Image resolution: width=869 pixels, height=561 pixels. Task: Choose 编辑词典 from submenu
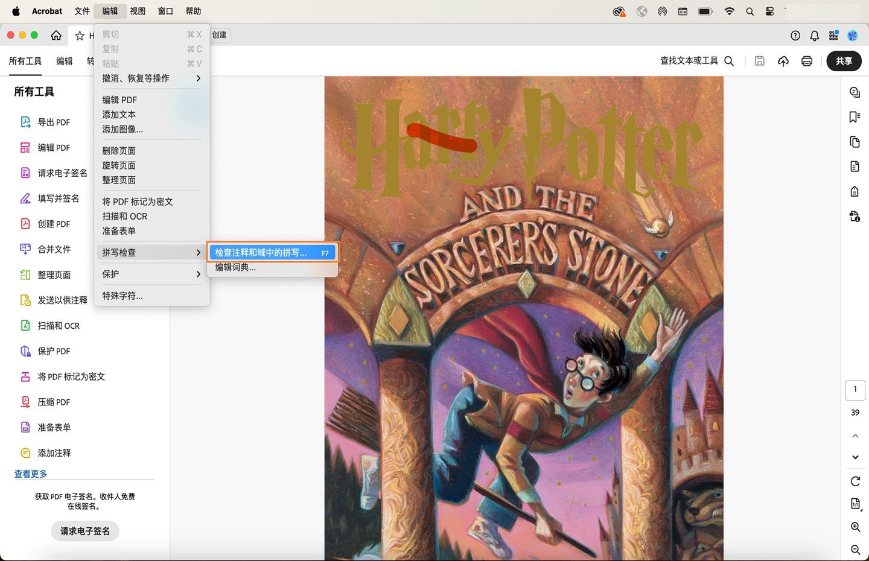click(x=235, y=267)
